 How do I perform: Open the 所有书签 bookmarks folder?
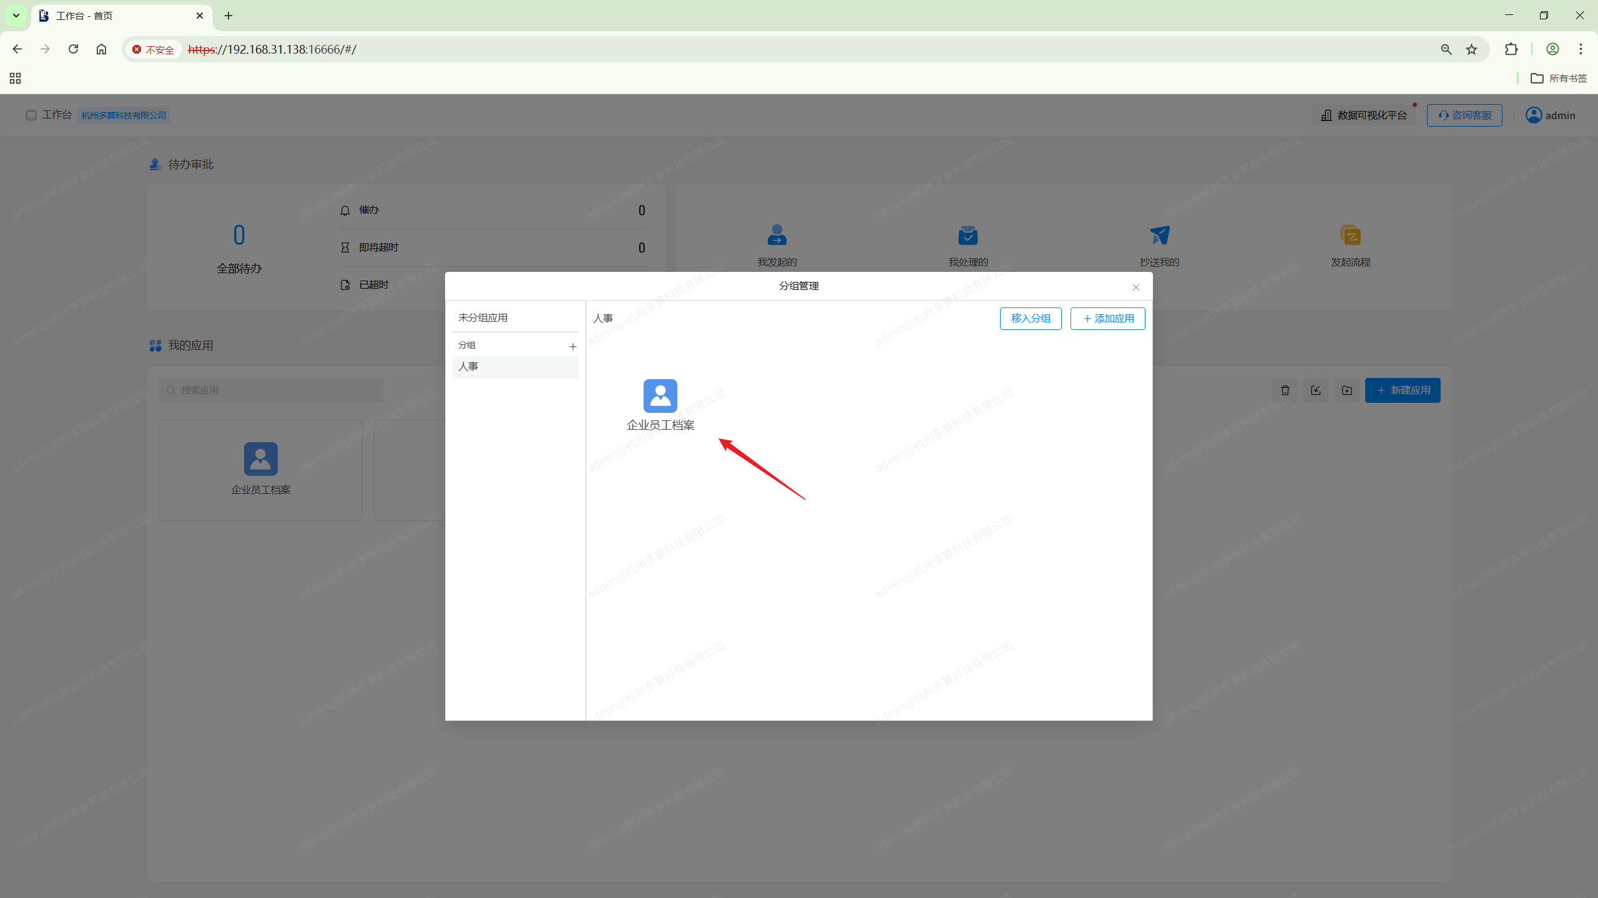click(x=1559, y=78)
